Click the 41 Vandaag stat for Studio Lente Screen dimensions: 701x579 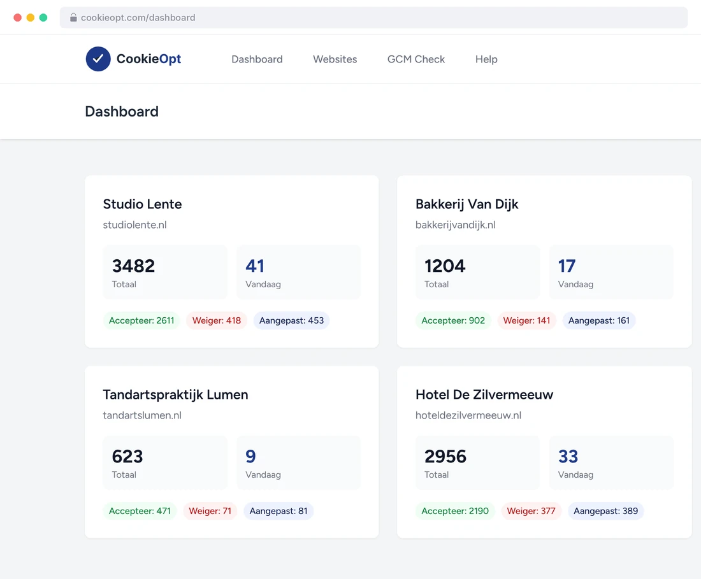pyautogui.click(x=298, y=272)
